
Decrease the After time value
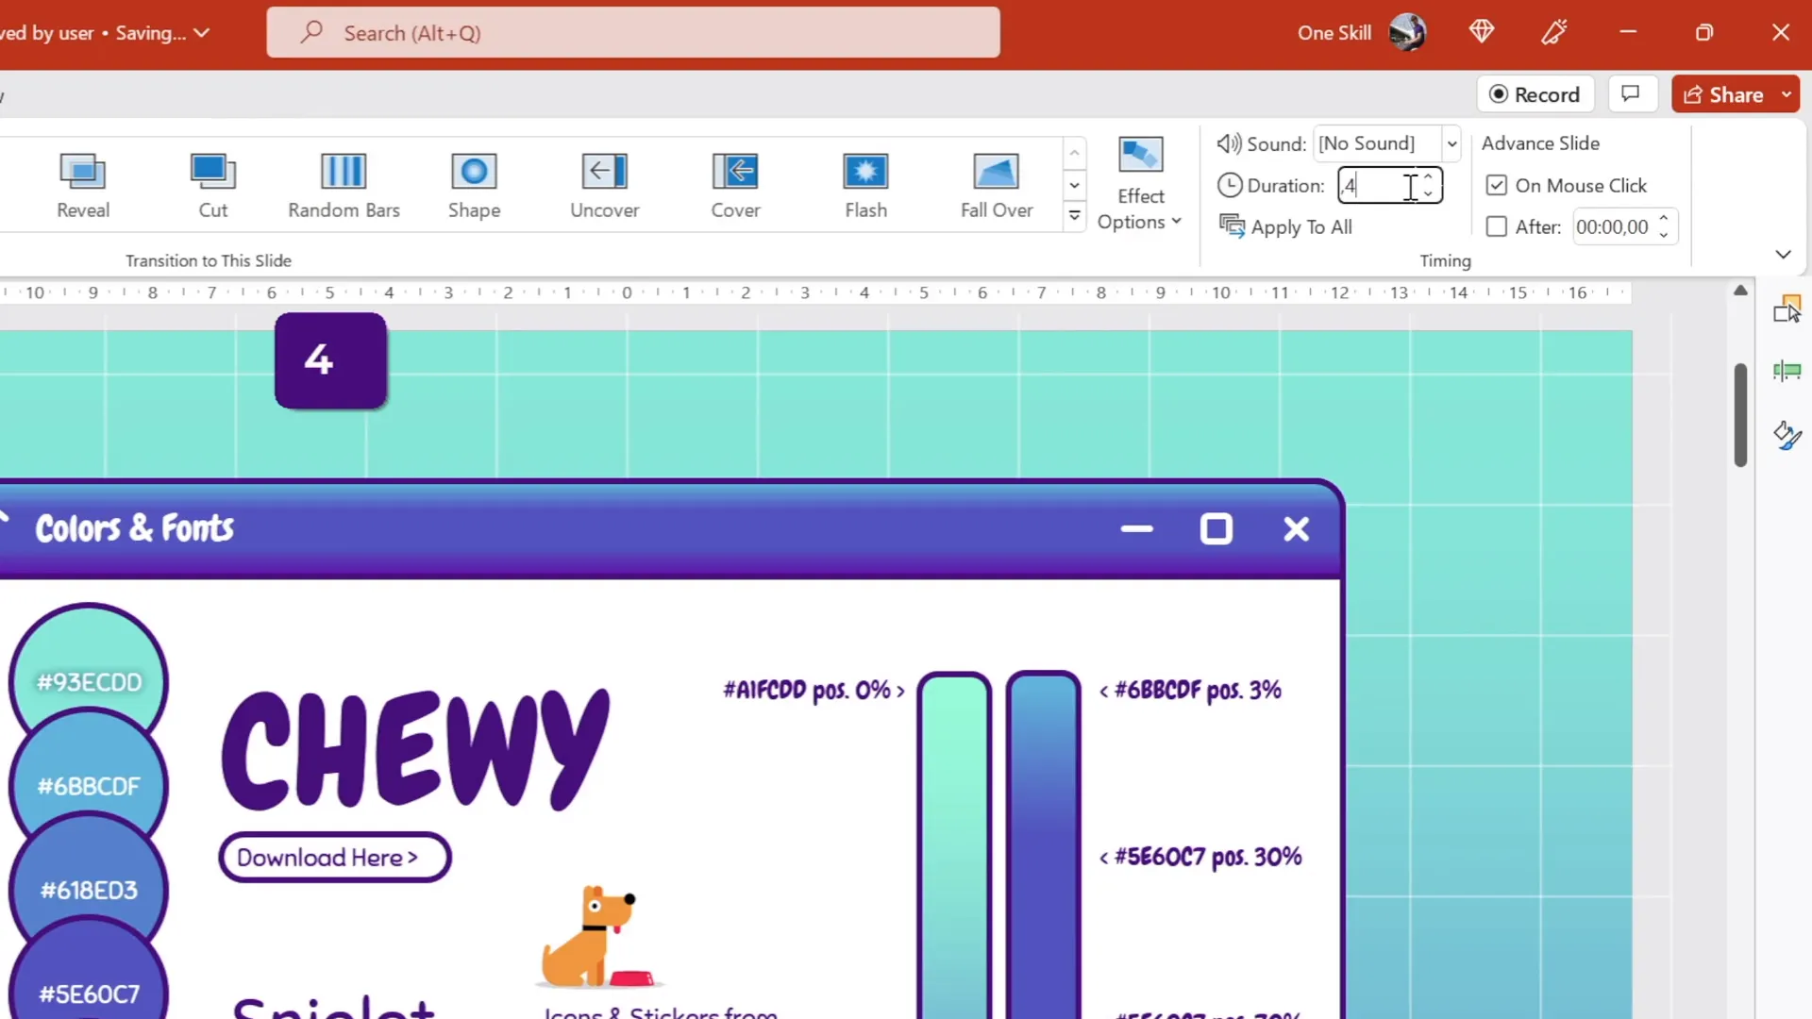click(1664, 235)
